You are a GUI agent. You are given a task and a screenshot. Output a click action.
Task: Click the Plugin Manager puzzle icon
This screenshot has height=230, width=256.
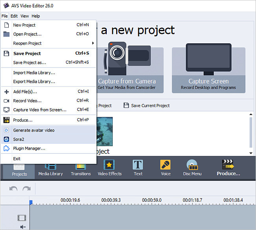tap(6, 148)
